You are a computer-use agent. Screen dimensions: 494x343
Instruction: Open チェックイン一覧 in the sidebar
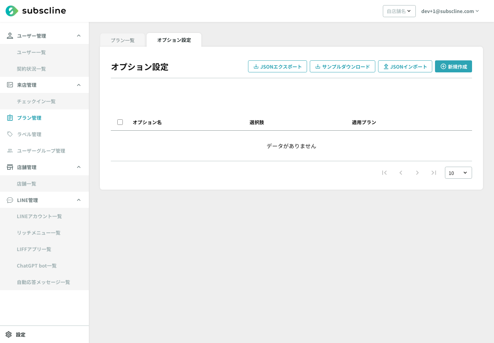pos(44,101)
